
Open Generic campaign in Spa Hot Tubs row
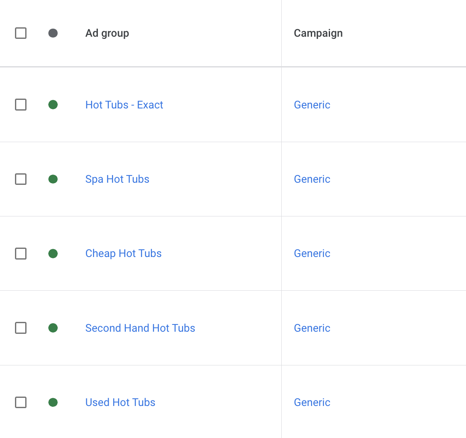pyautogui.click(x=312, y=179)
